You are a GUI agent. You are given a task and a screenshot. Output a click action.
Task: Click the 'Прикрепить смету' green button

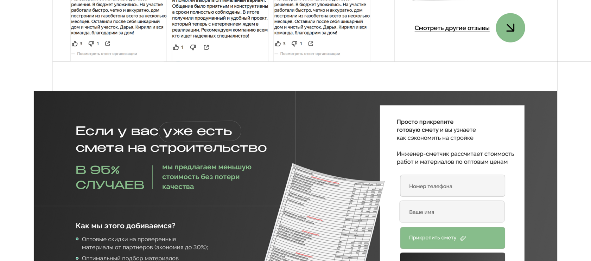click(452, 238)
